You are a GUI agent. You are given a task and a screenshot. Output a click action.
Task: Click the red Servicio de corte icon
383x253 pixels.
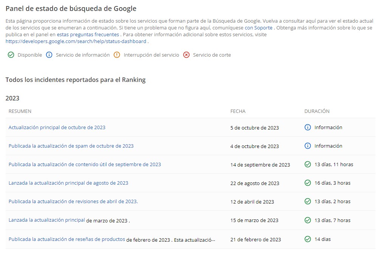[x=186, y=55]
